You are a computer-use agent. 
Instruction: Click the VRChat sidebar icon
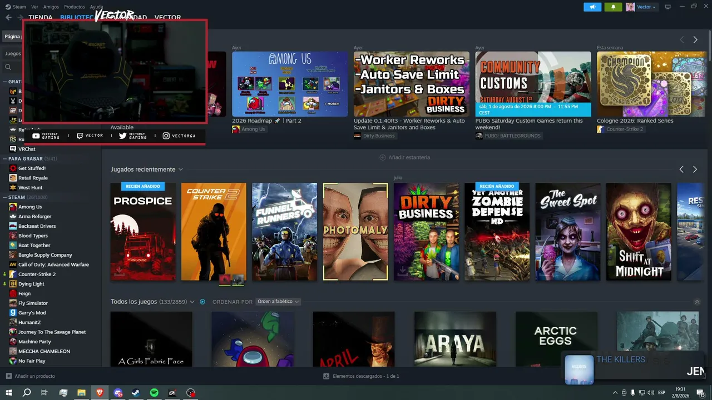(13, 149)
